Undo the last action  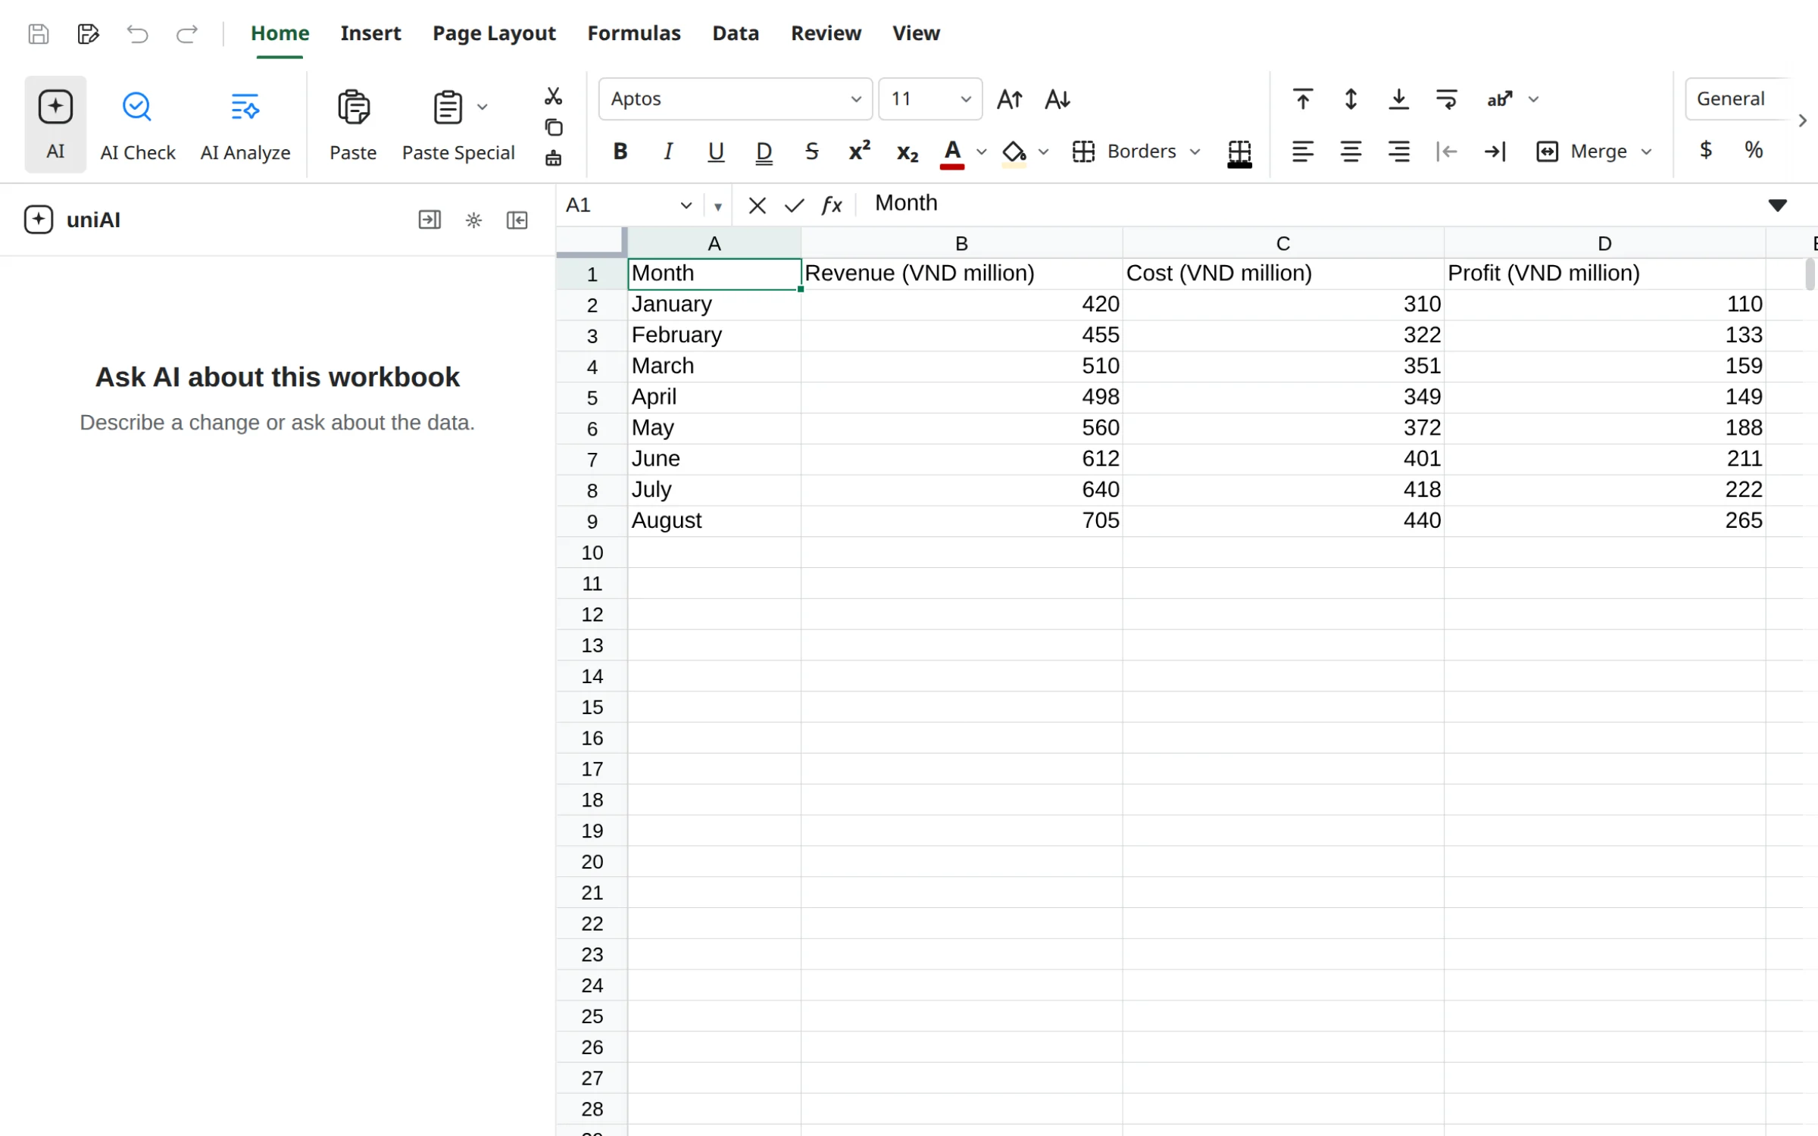(x=137, y=34)
